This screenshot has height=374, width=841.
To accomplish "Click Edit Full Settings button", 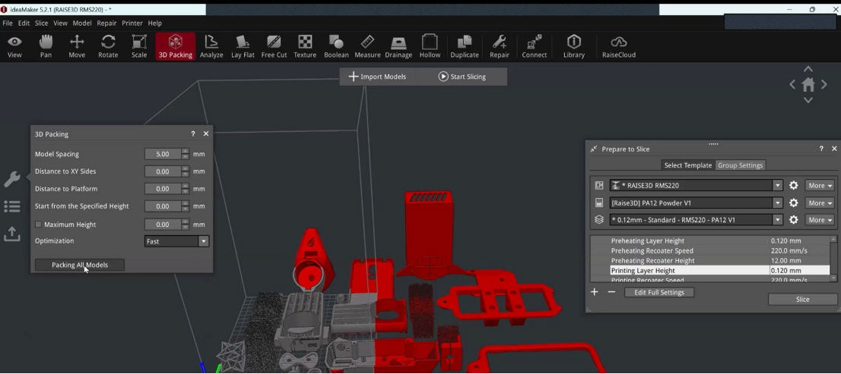I will (659, 293).
